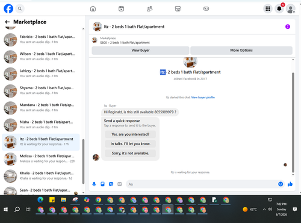Click the More Options button

[241, 51]
